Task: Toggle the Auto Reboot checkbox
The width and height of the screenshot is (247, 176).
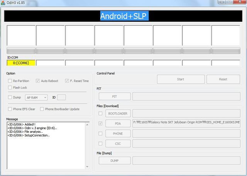Action: [38, 81]
